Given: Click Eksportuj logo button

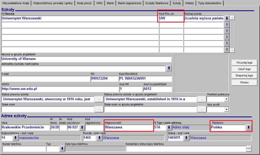Looking at the screenshot, I should point(244,76).
